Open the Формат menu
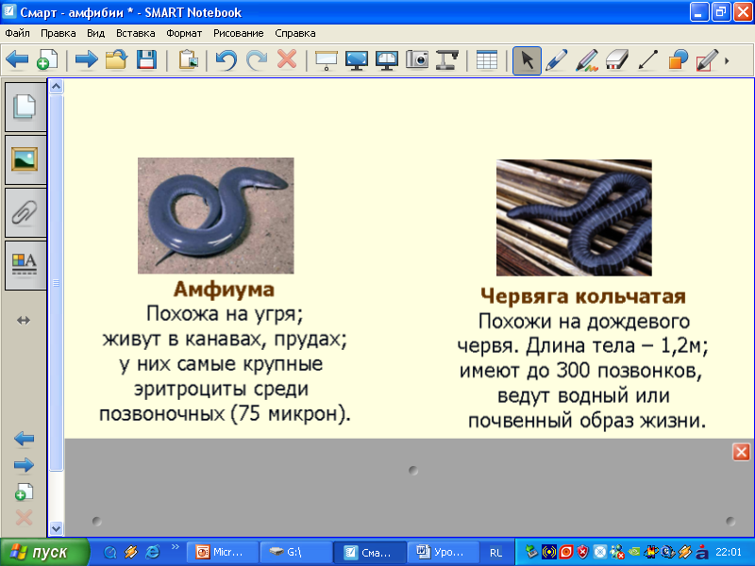The image size is (755, 566). point(184,33)
